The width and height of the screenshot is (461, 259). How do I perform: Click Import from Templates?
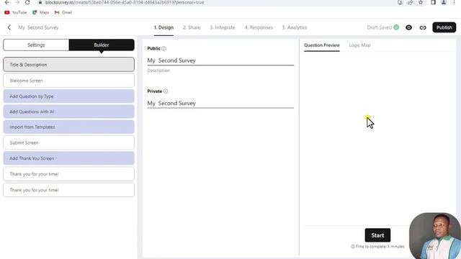click(69, 127)
